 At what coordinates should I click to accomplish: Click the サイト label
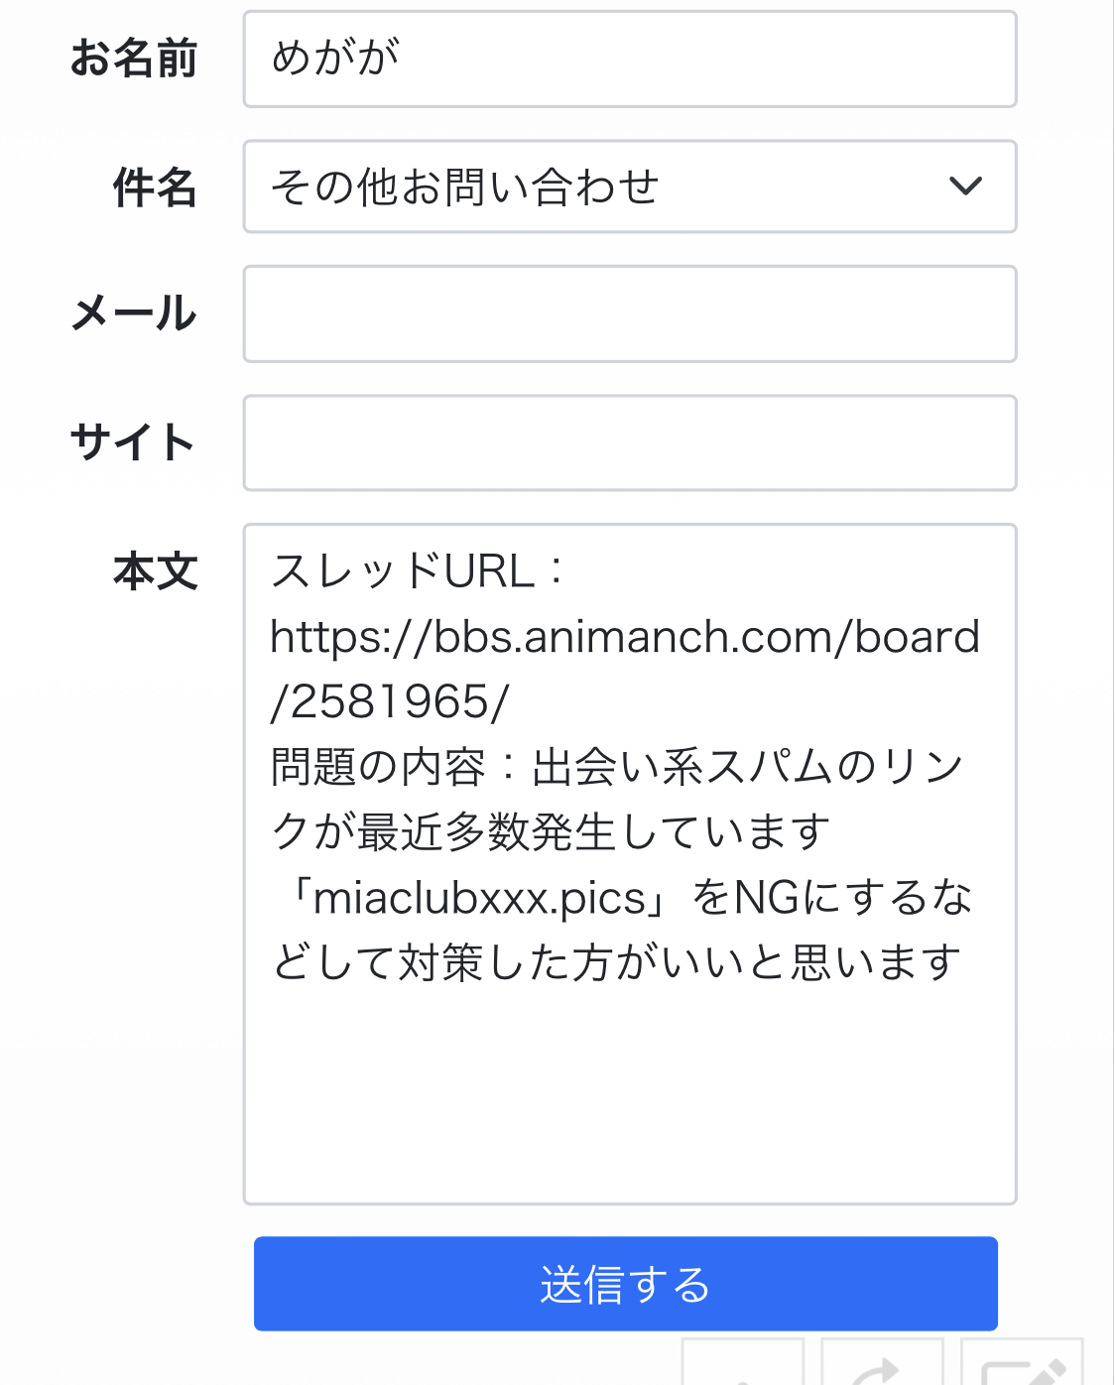(133, 442)
